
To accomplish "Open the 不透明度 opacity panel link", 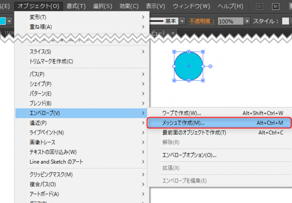I will tap(202, 21).
